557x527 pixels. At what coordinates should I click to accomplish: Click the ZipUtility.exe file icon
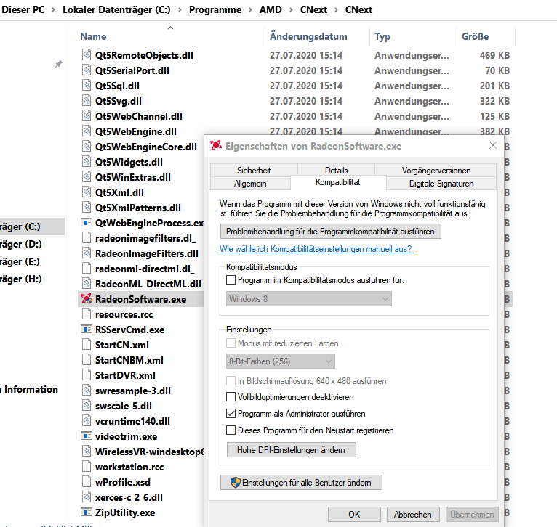[87, 512]
